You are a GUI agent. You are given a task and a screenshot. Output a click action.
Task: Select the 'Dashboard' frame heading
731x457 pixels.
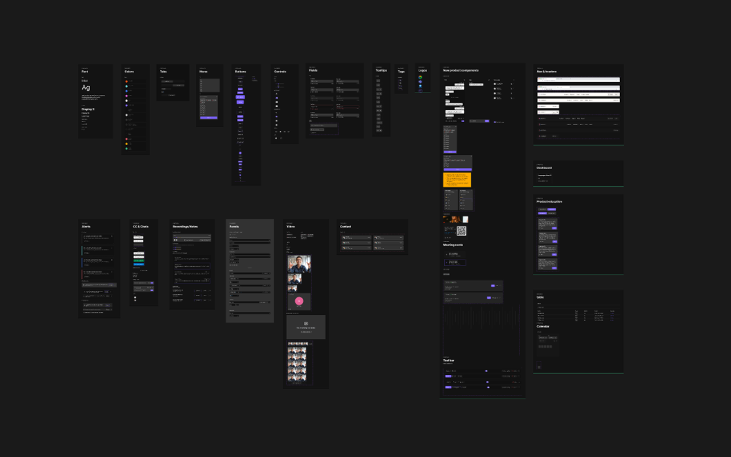pyautogui.click(x=544, y=168)
